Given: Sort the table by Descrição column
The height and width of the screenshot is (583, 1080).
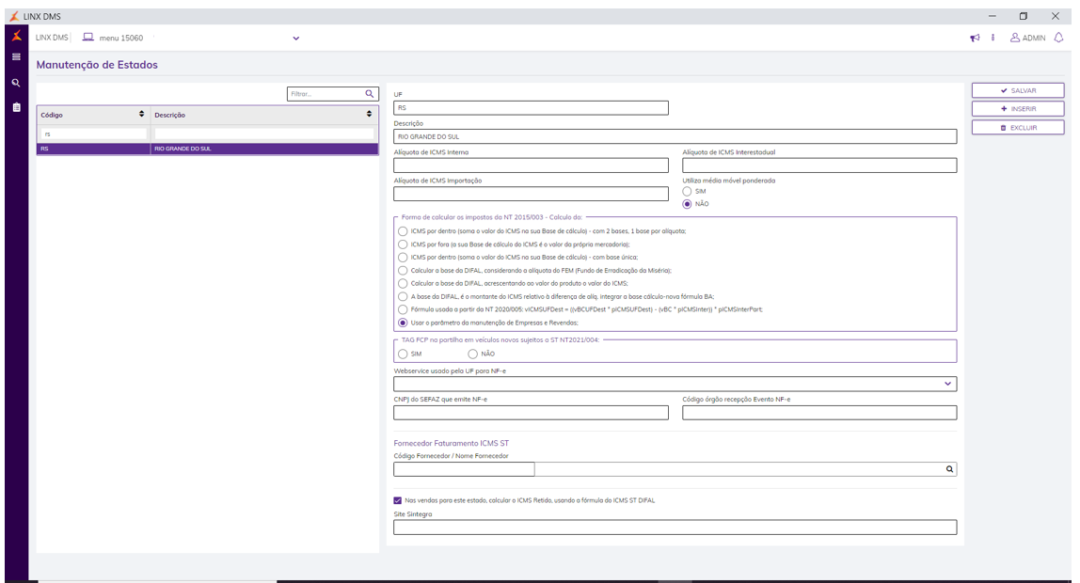Looking at the screenshot, I should (x=369, y=114).
